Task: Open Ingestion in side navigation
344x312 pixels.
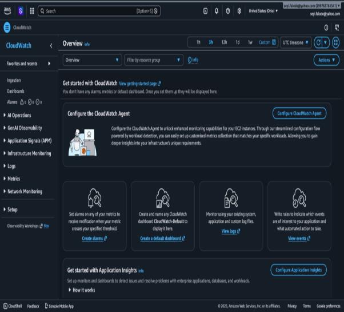Action: click(14, 80)
